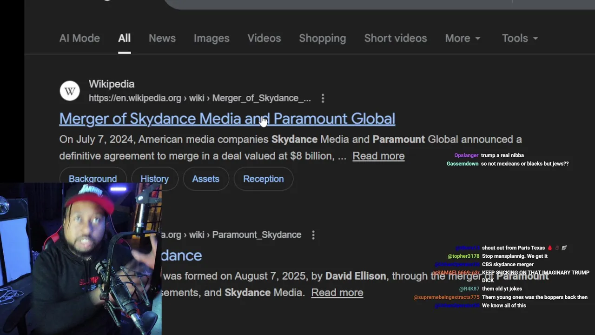Click chat message 'CBS skydance merger'
The height and width of the screenshot is (335, 595).
(508, 265)
